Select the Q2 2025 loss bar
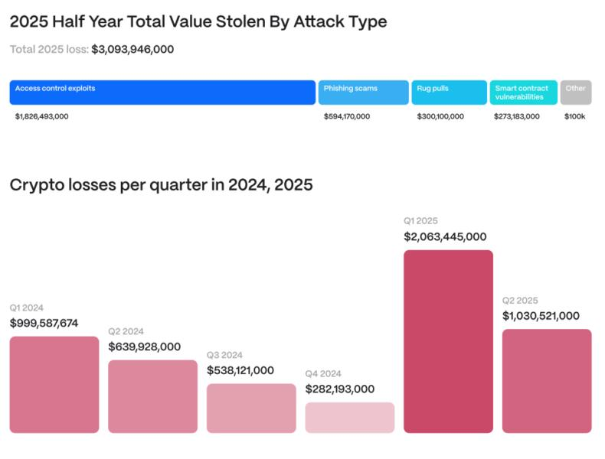The width and height of the screenshot is (605, 459). [547, 381]
